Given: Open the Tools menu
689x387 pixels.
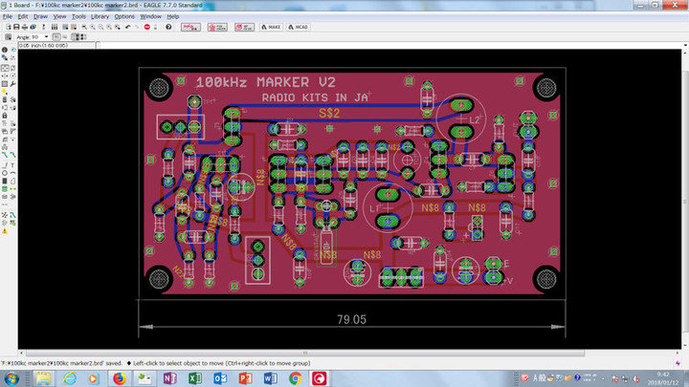Looking at the screenshot, I should click(x=78, y=16).
